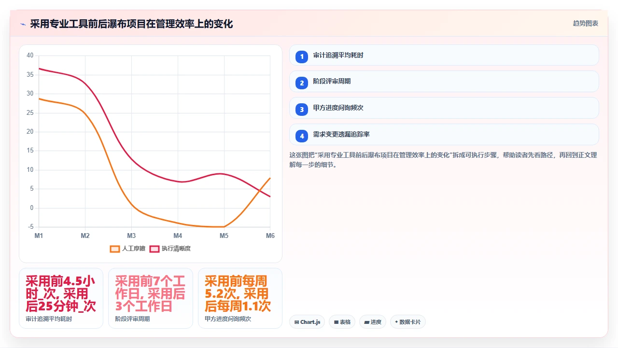This screenshot has width=618, height=348.
Task: Click the 表格 tag
Action: click(x=342, y=322)
